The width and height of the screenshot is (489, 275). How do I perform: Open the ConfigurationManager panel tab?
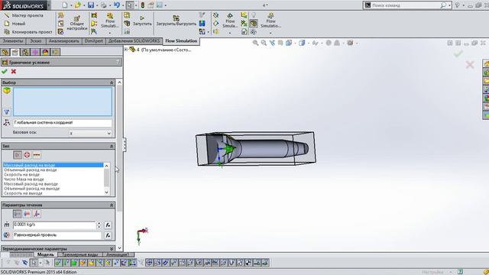tap(25, 52)
